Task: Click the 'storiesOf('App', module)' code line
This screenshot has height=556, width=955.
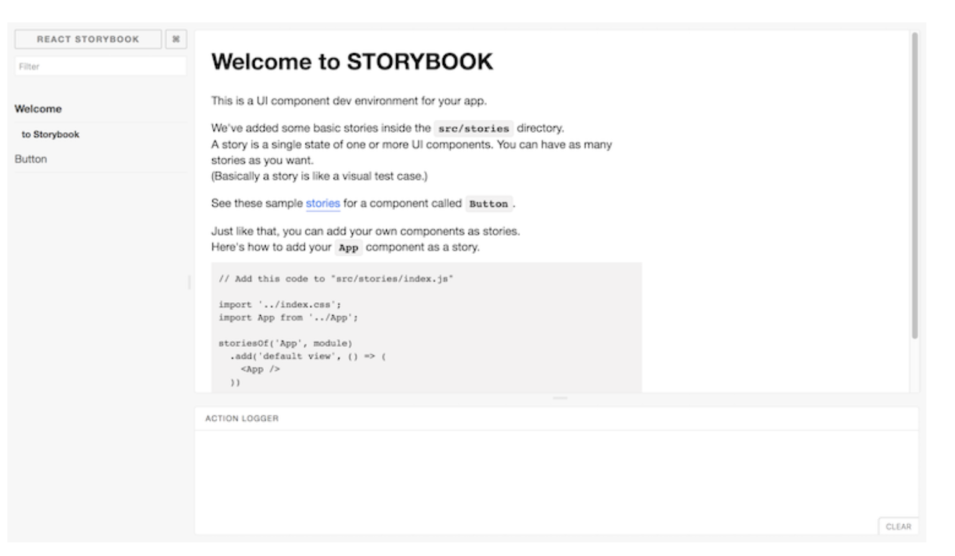Action: (285, 343)
